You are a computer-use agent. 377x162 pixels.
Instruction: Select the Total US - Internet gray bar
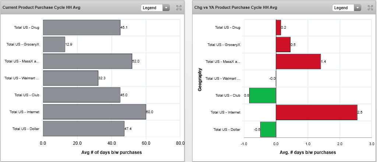(94, 112)
